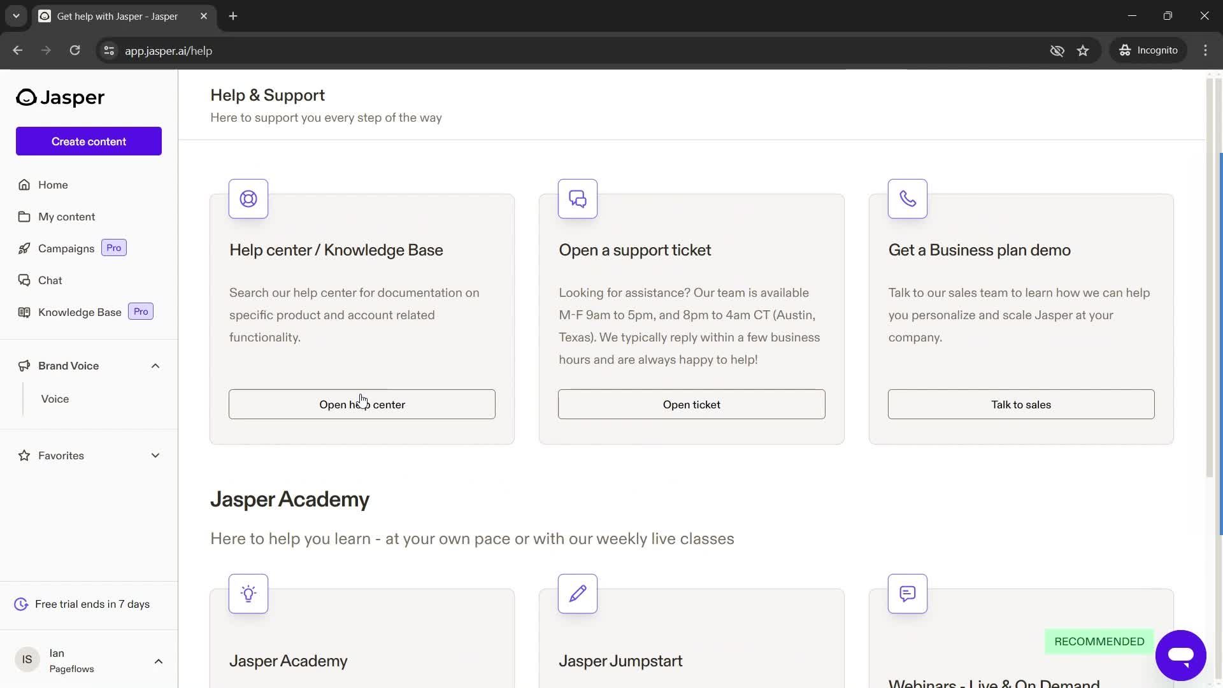The width and height of the screenshot is (1223, 688).
Task: Toggle the browser camera permissions icon
Action: [x=1057, y=50]
